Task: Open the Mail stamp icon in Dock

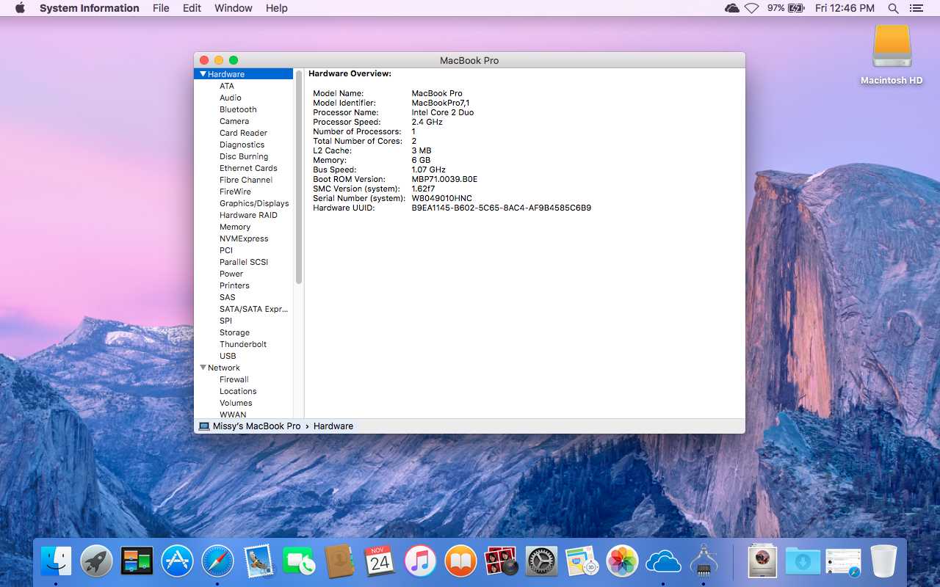Action: point(258,561)
